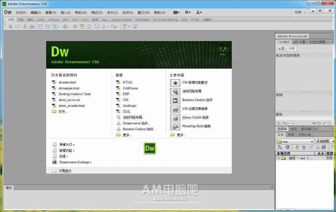Open the 本地视图 view dropdown

pyautogui.click(x=325, y=142)
